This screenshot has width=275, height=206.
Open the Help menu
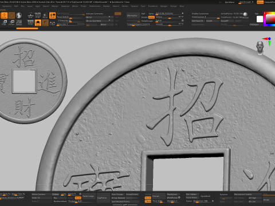coord(182,6)
